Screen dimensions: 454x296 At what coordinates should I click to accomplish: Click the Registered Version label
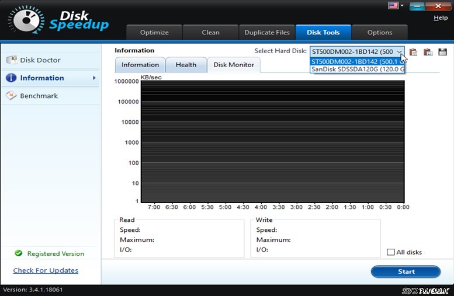[56, 253]
